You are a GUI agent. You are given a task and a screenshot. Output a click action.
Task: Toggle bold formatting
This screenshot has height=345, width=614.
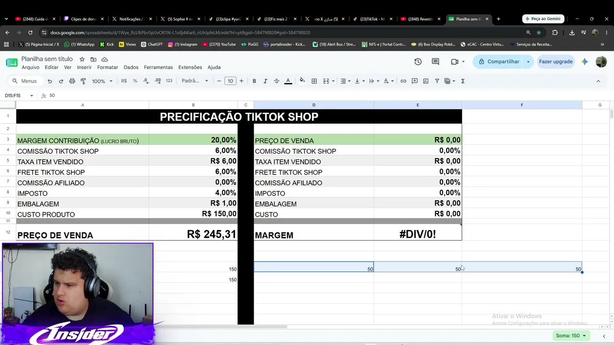click(x=254, y=81)
